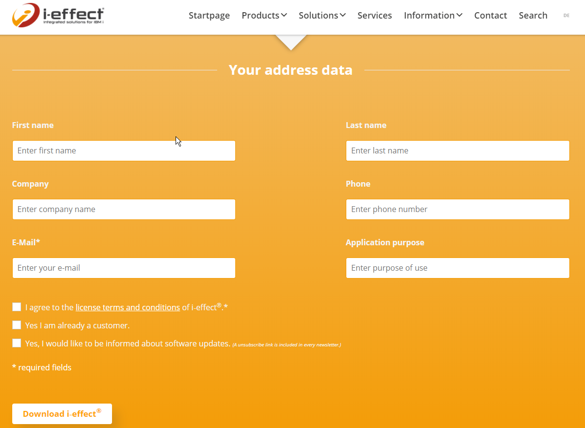
Task: Switch language with the DE icon
Action: [566, 16]
